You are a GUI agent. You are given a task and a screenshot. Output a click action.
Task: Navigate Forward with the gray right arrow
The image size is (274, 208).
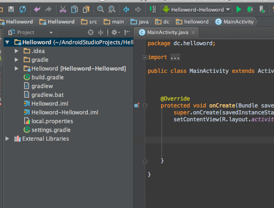click(138, 9)
